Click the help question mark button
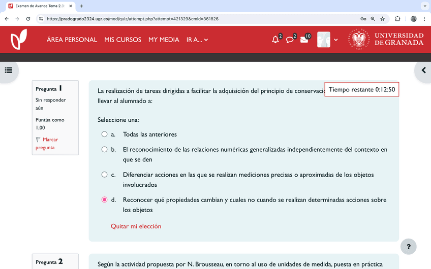The height and width of the screenshot is (269, 431). tap(409, 247)
